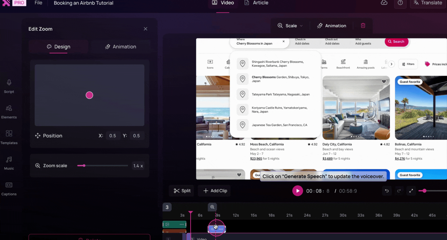Click the Search button in Airbnb preview
This screenshot has width=447, height=240.
tap(396, 42)
